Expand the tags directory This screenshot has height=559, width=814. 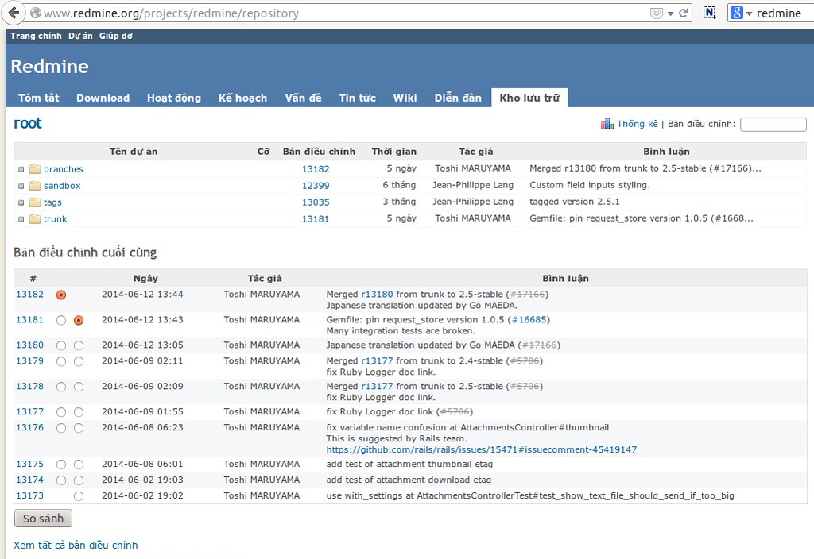click(x=21, y=202)
